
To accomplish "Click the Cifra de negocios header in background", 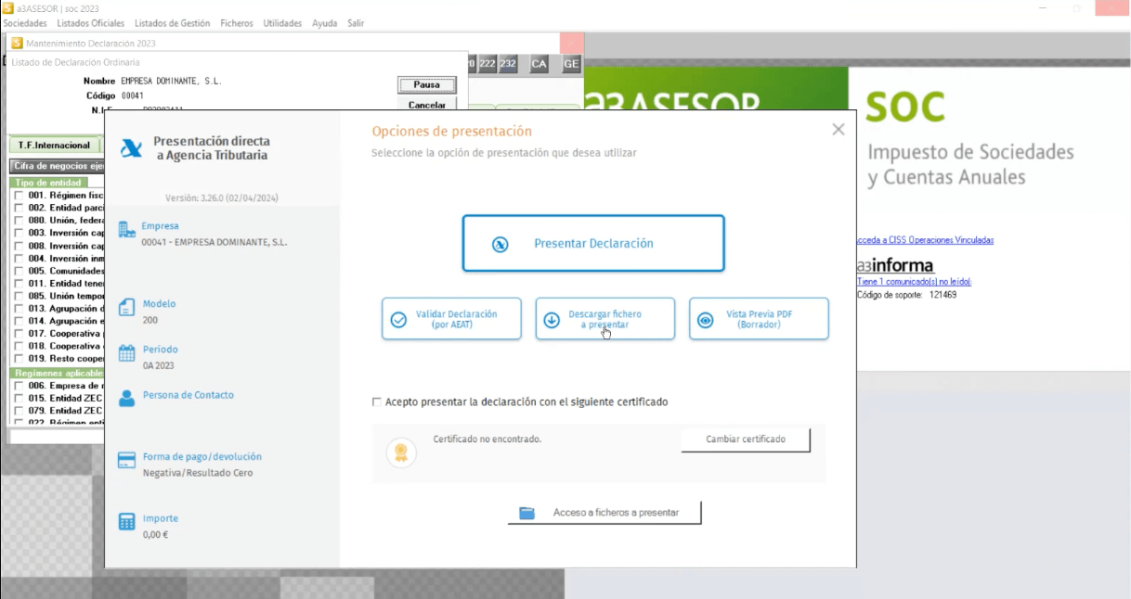I will point(56,166).
